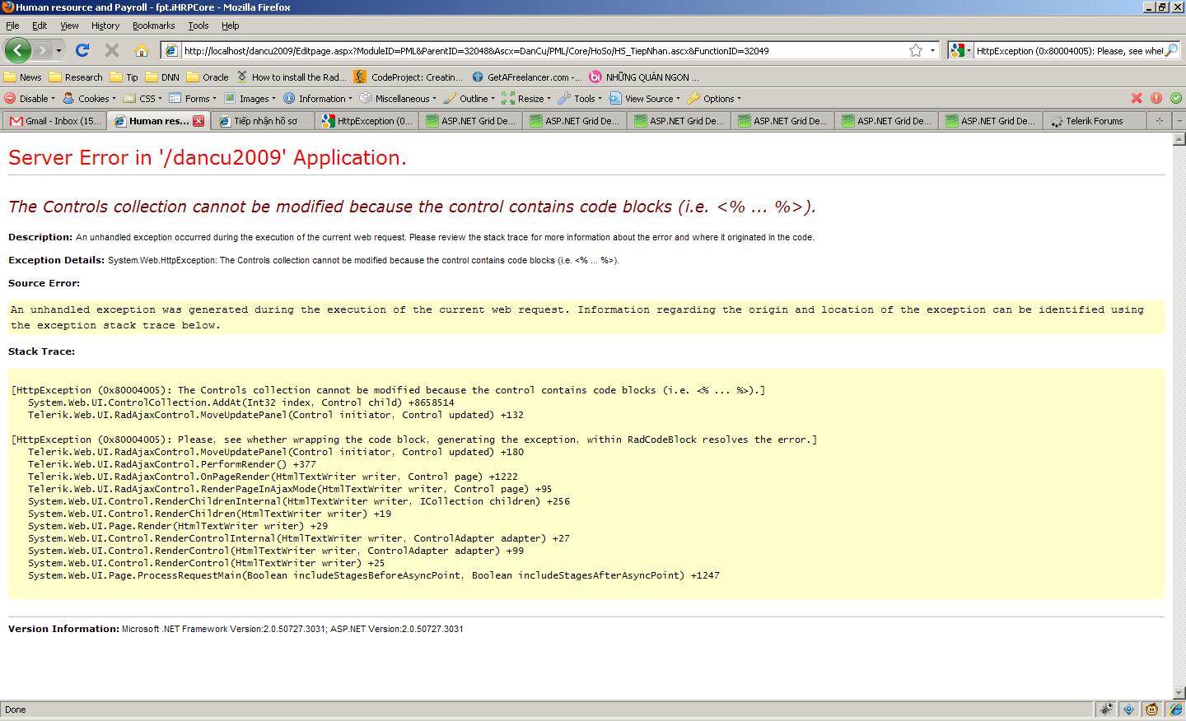Screen dimensions: 1186x721
Task: Click the Greasemonkey monkey icon
Action: coord(1151,709)
